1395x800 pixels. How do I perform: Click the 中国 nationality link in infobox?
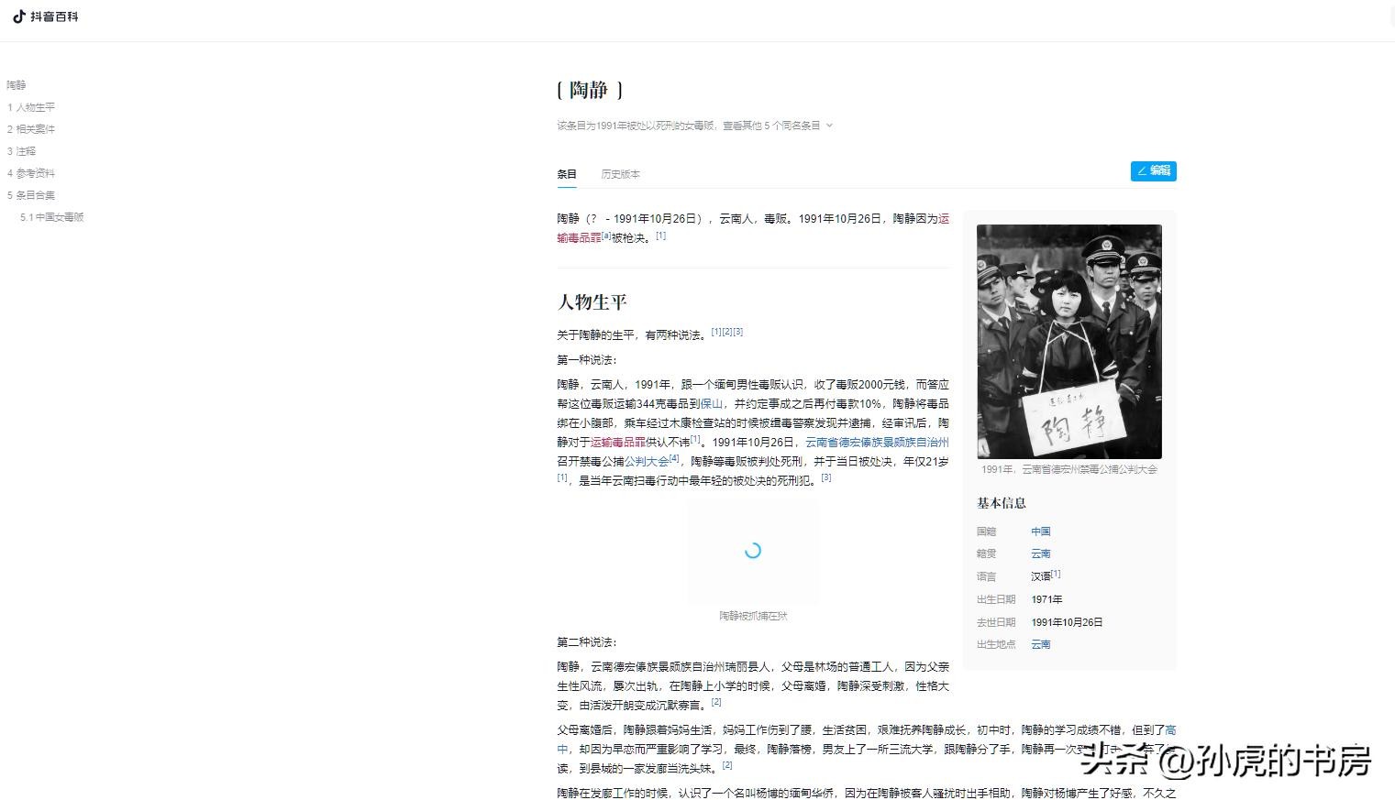[1040, 532]
